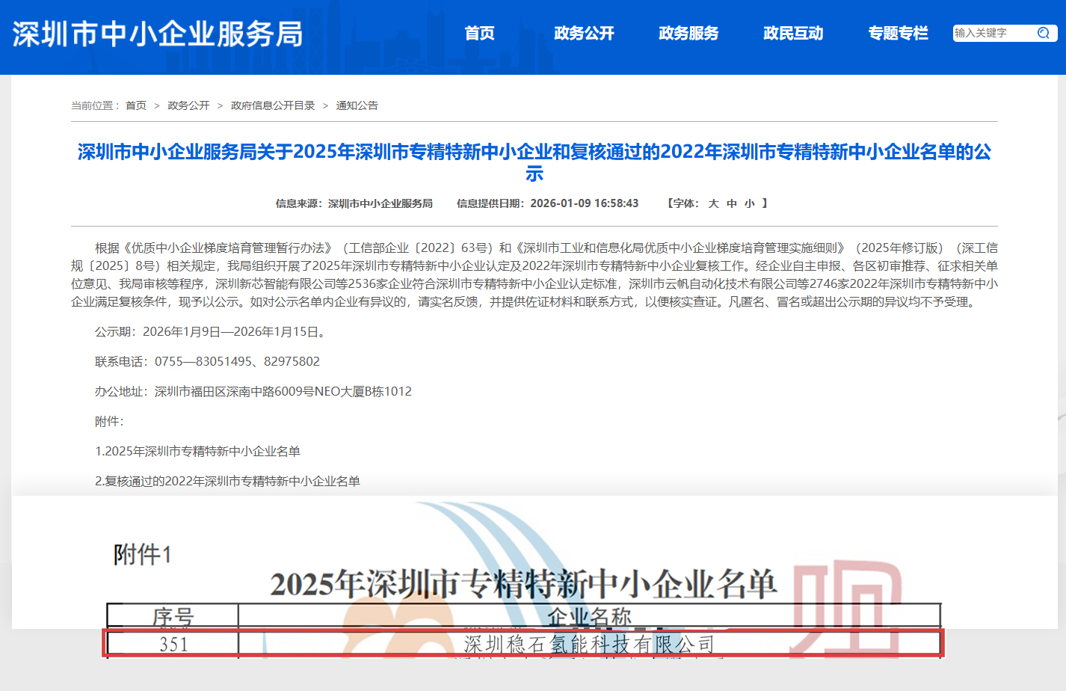Open attachment 2.复核通过的2022年深圳市专精特新中小企业名单
The image size is (1066, 691).
[227, 481]
